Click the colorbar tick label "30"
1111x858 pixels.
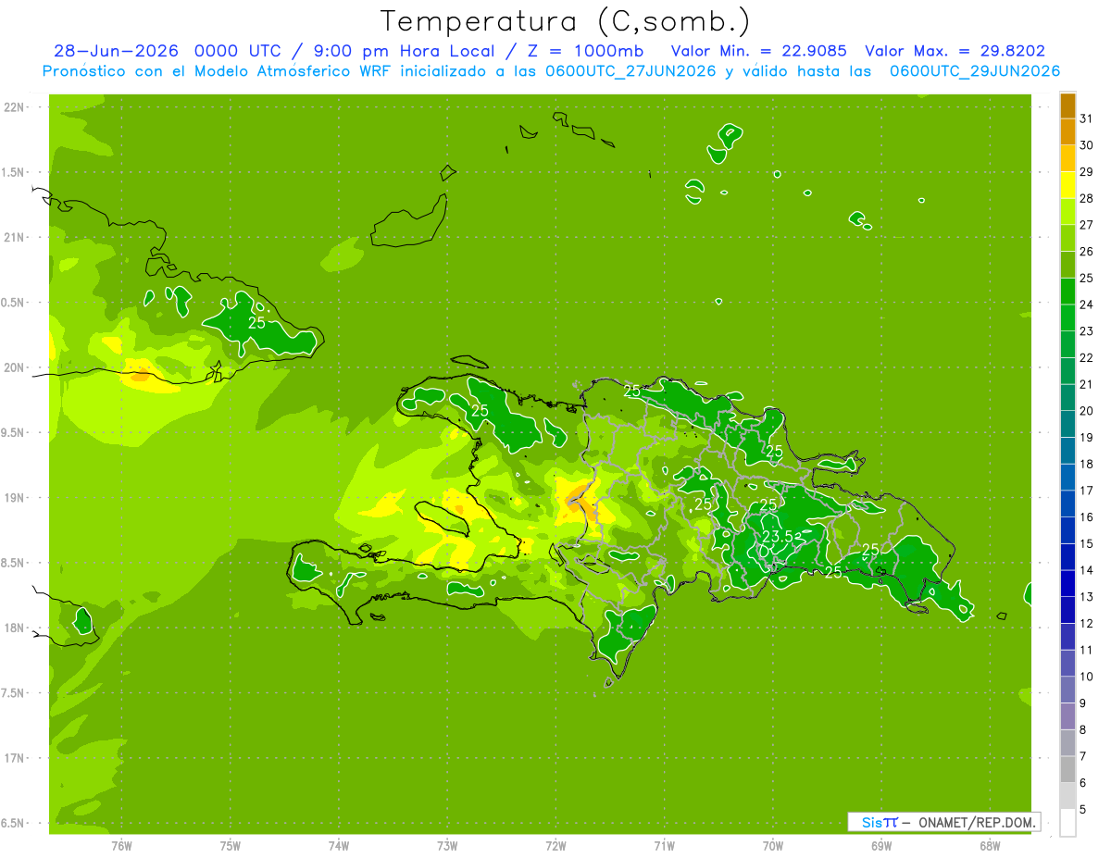click(x=1087, y=145)
